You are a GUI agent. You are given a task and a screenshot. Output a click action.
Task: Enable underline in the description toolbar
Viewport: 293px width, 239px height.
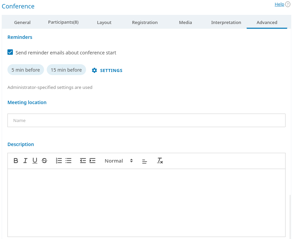(x=35, y=161)
